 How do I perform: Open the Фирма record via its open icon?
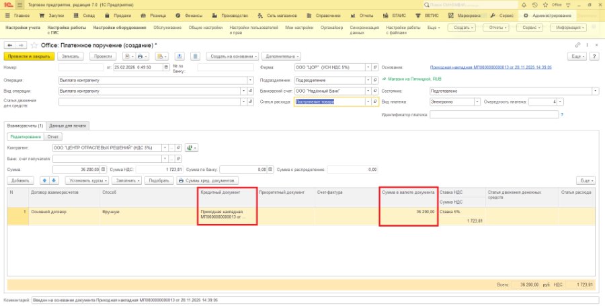(x=375, y=67)
